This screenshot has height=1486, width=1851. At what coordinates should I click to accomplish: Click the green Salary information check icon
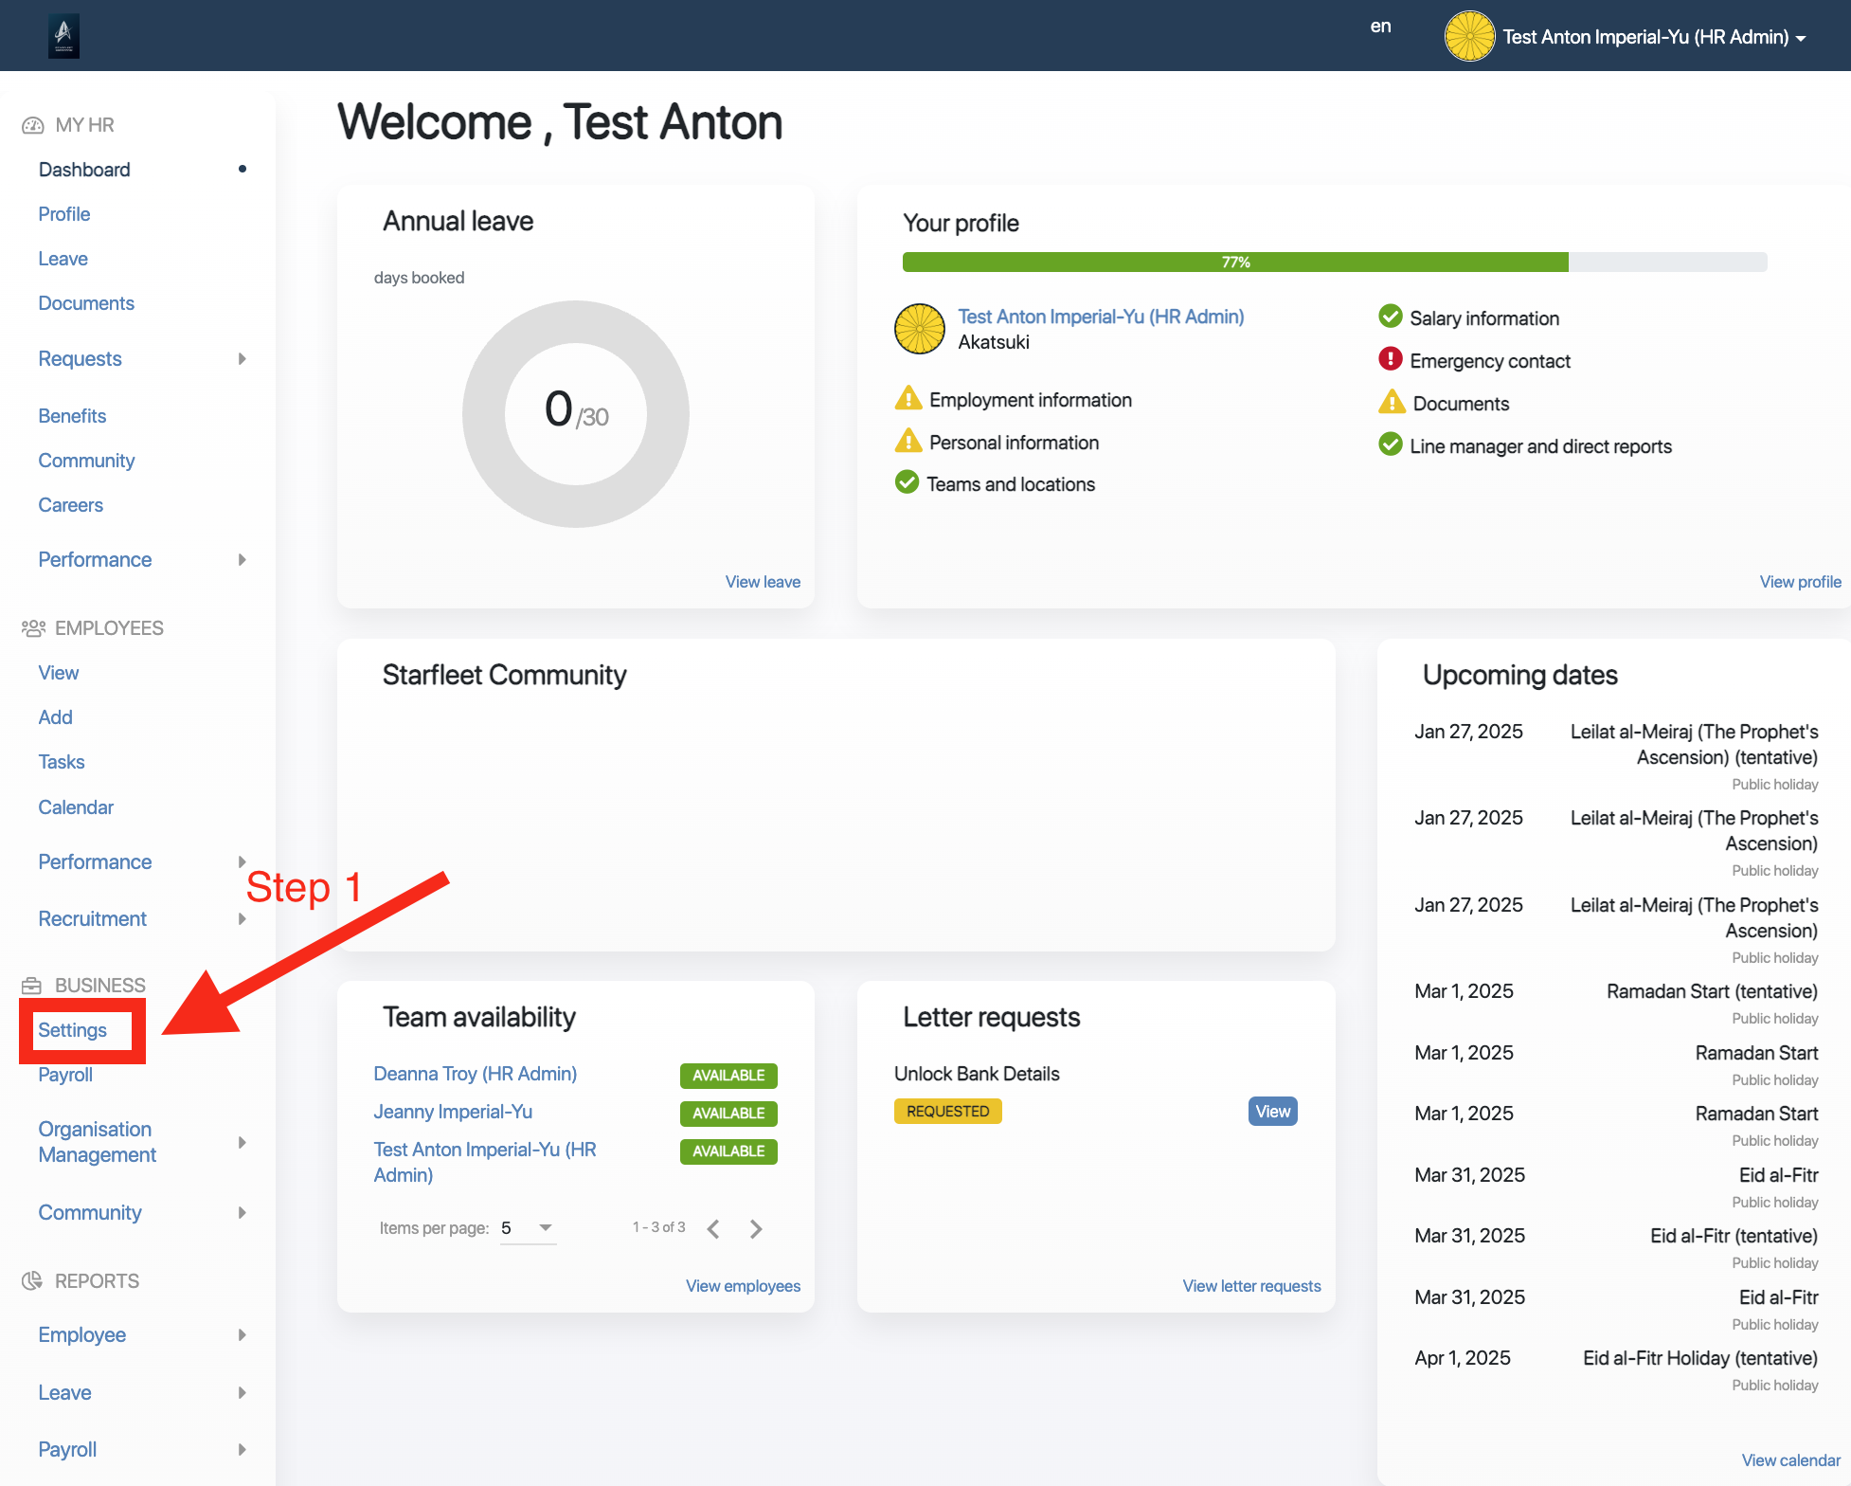pyautogui.click(x=1390, y=317)
